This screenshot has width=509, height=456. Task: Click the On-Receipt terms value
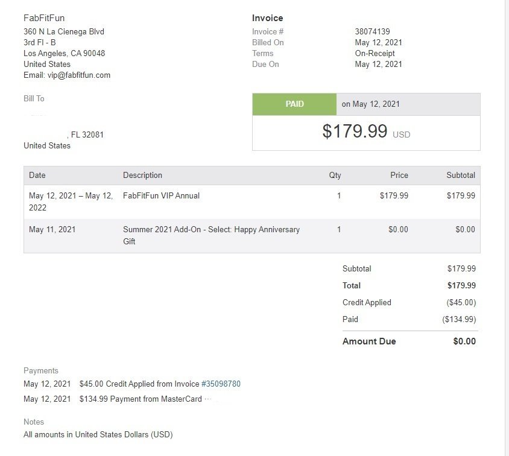tap(375, 53)
